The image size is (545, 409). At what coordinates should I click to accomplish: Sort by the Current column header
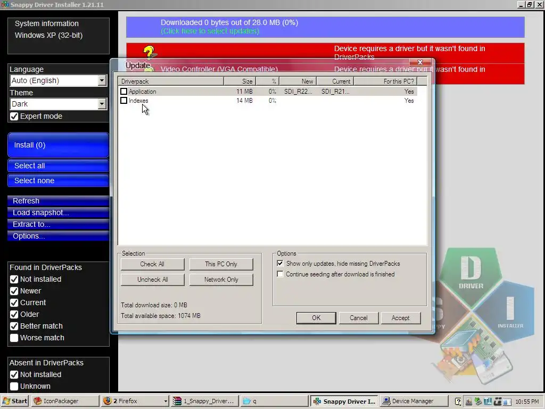[x=335, y=81]
